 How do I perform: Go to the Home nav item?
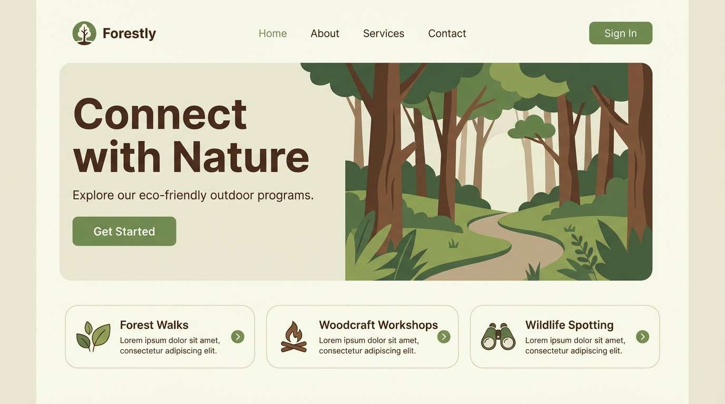(x=272, y=33)
